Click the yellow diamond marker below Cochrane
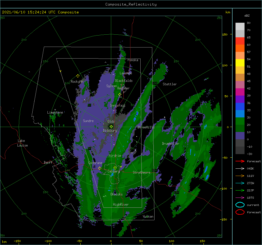 pos(100,168)
